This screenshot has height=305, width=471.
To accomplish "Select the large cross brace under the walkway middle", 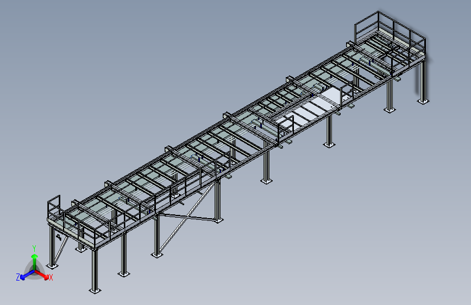I will pos(186,217).
